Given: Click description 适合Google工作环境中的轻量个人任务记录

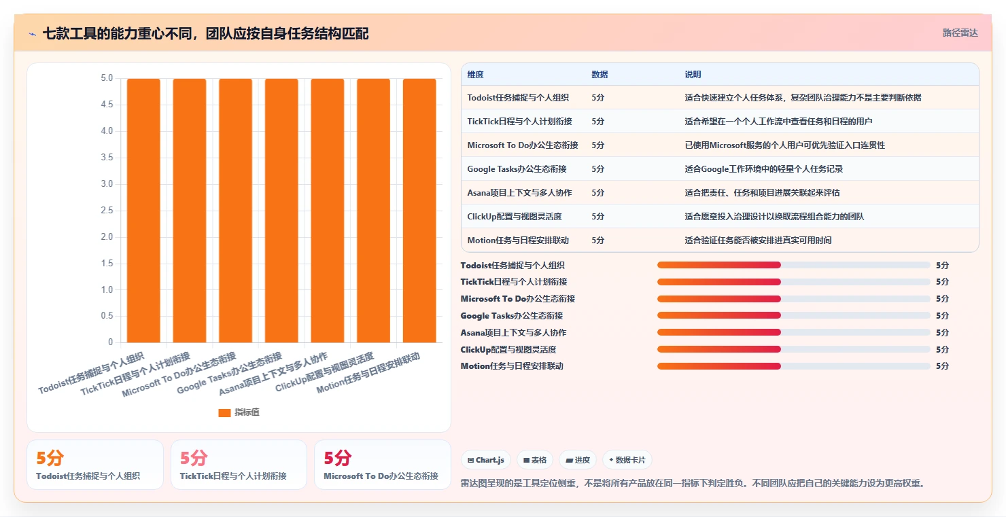Looking at the screenshot, I should pos(763,169).
